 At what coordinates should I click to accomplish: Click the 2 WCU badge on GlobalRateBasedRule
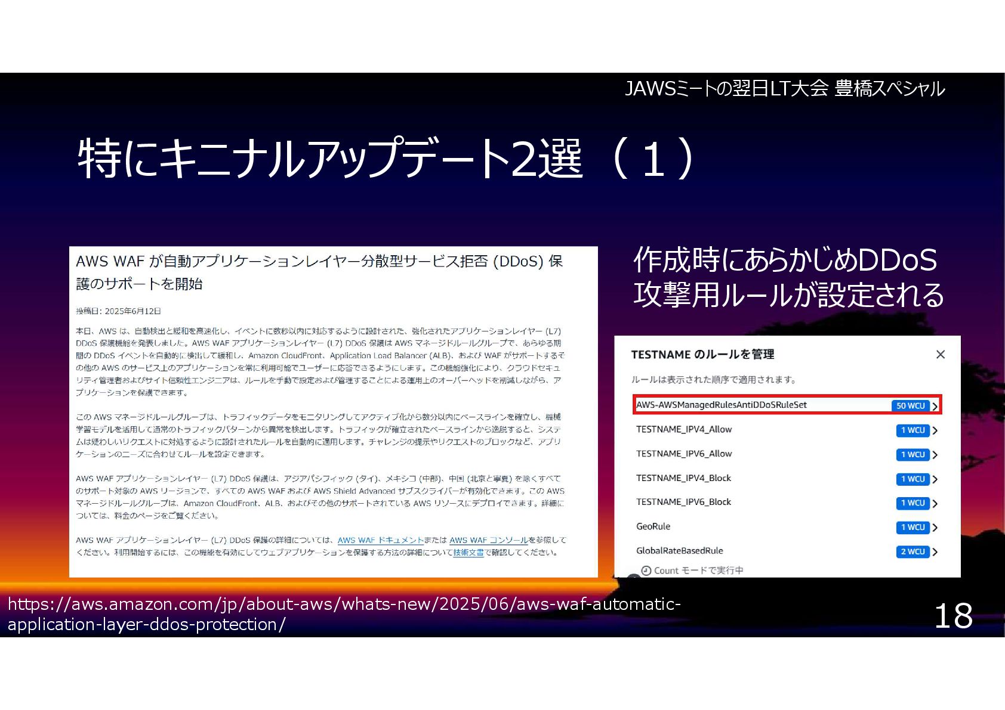tap(913, 551)
